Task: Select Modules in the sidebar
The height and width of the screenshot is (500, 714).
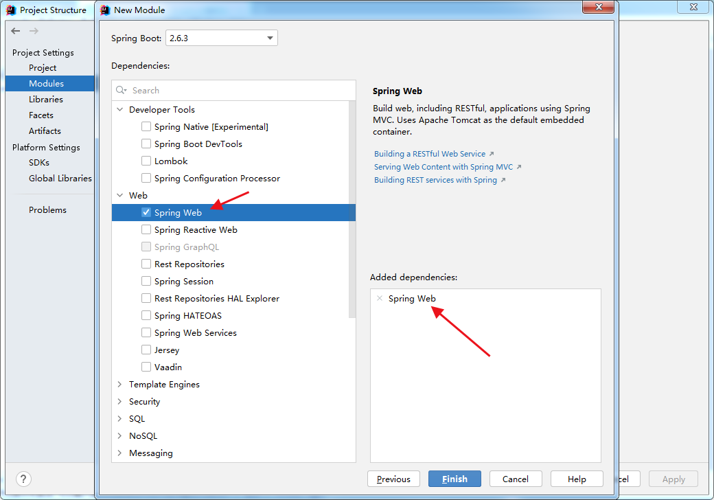Action: pyautogui.click(x=49, y=83)
